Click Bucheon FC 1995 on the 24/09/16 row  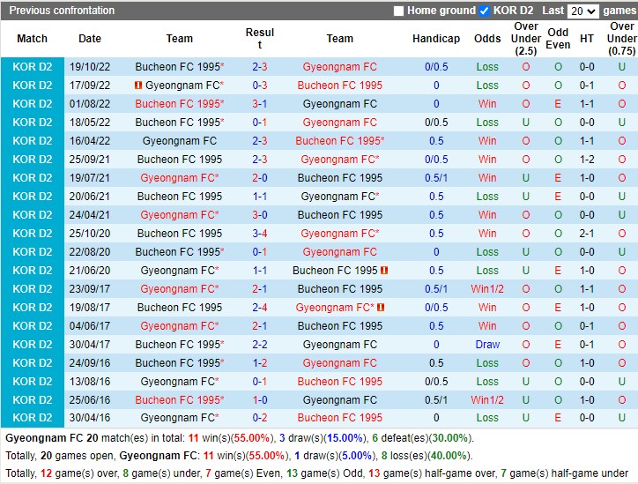(180, 363)
